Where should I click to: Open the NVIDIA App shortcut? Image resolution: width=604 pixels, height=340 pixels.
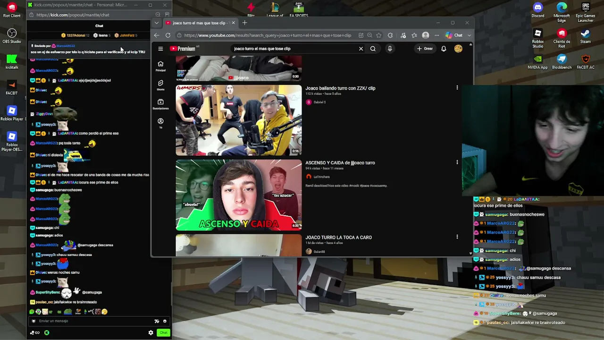538,62
